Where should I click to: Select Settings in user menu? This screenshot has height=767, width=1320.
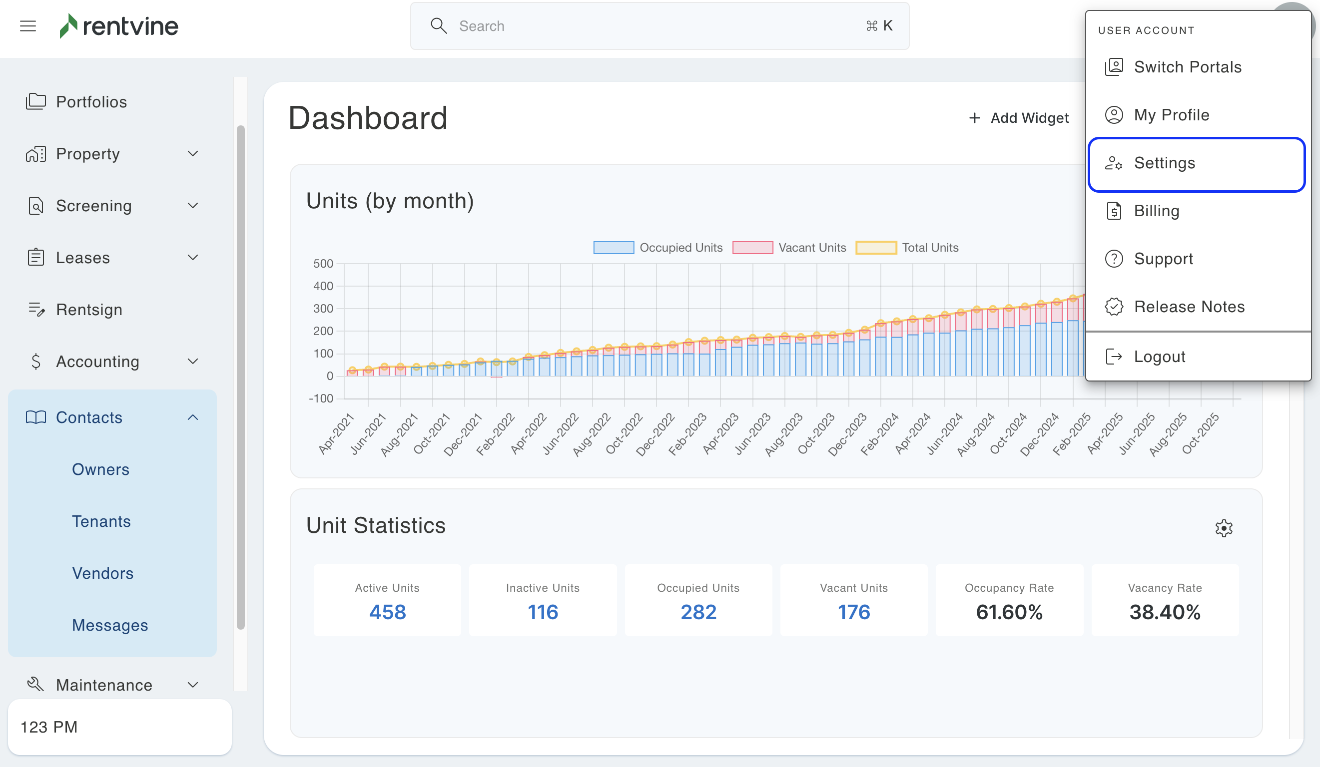click(x=1197, y=163)
